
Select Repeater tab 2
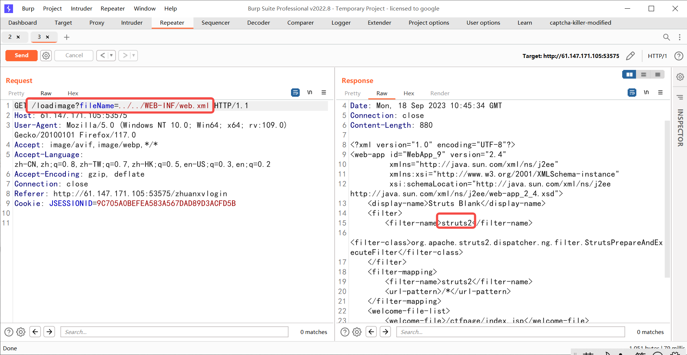(x=10, y=37)
